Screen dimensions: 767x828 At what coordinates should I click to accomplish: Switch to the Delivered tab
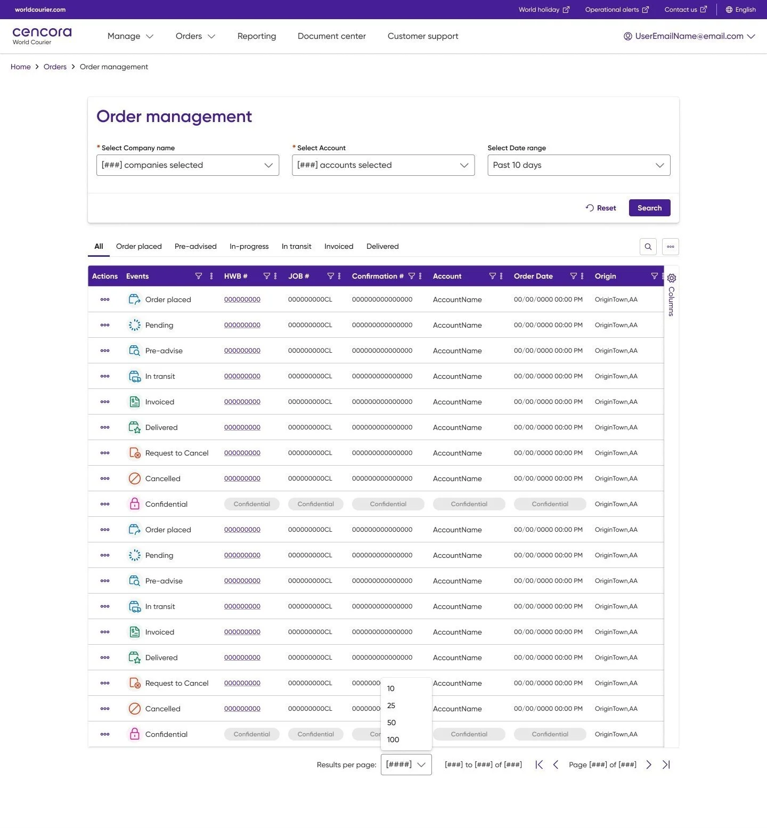(x=382, y=247)
